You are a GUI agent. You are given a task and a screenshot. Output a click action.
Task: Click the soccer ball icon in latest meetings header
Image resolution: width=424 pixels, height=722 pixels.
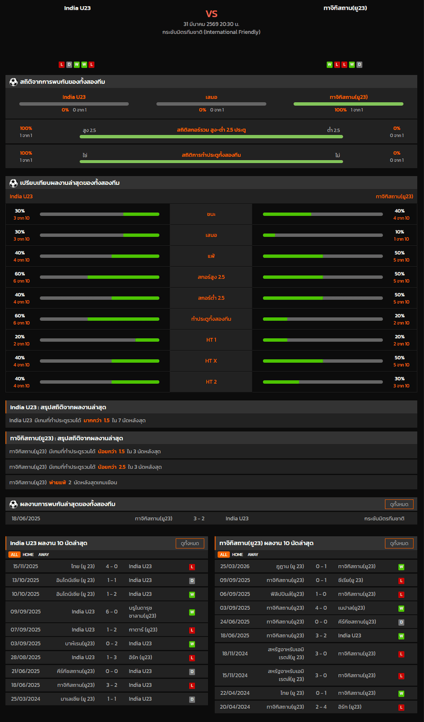(13, 504)
